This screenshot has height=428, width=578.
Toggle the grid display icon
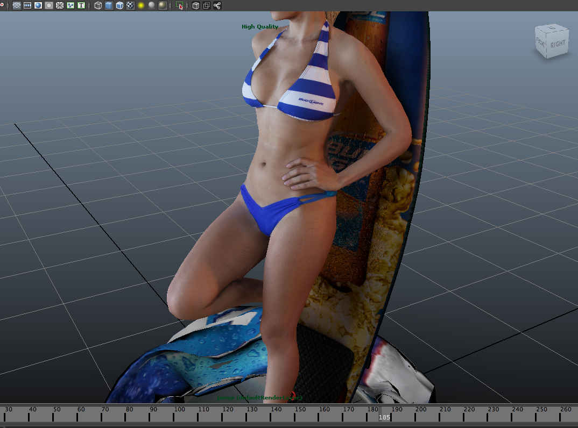coord(17,5)
